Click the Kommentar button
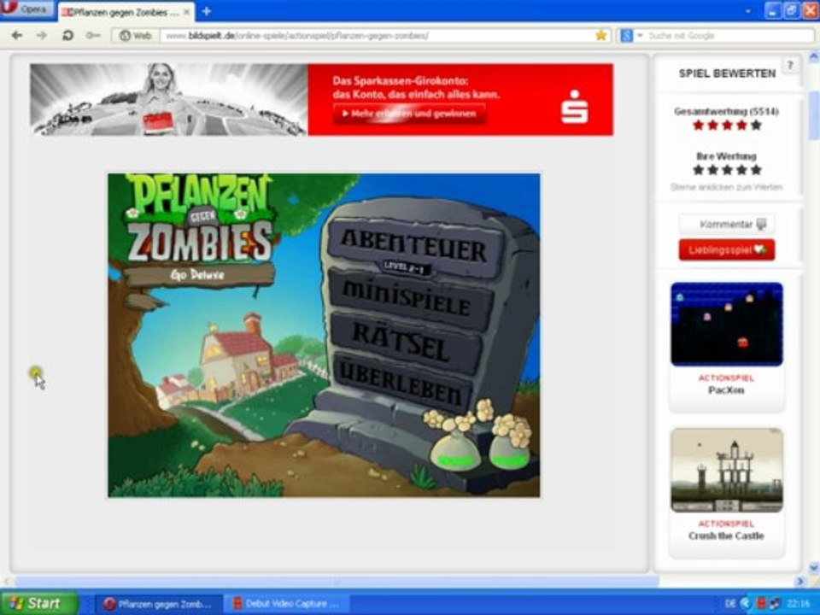The image size is (820, 615). [x=727, y=225]
